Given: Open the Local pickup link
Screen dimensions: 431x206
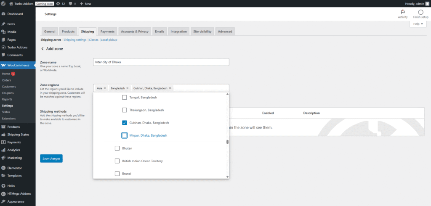Looking at the screenshot, I should tap(109, 40).
